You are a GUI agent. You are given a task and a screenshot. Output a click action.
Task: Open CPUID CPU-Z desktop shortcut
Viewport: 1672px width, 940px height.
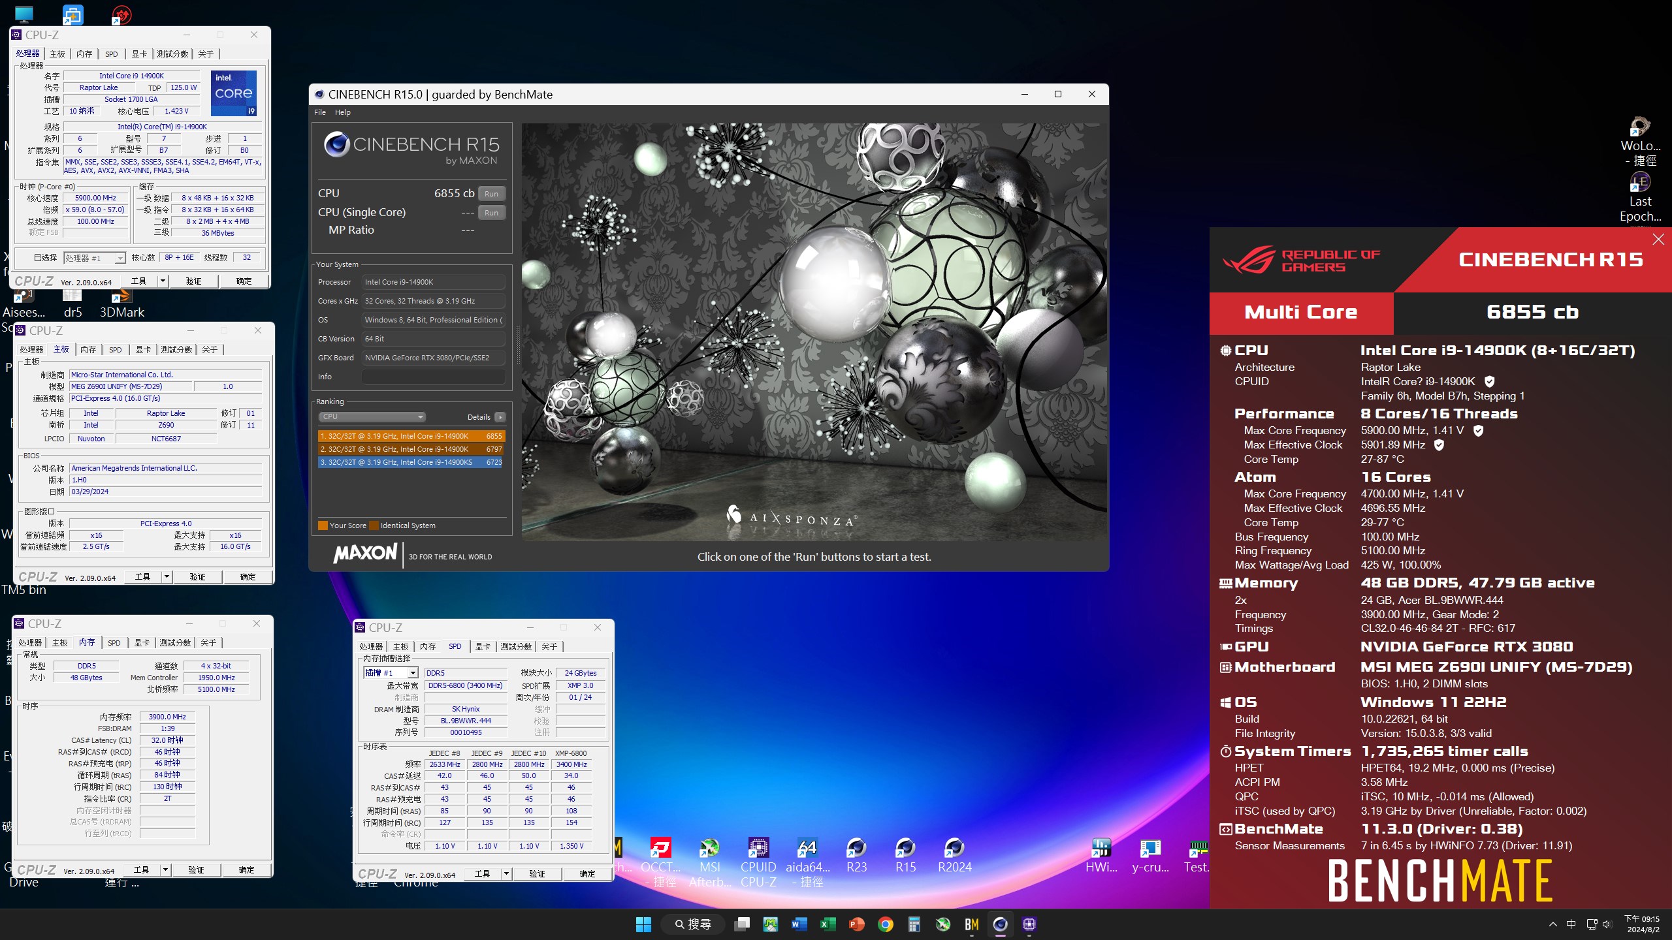coord(758,862)
